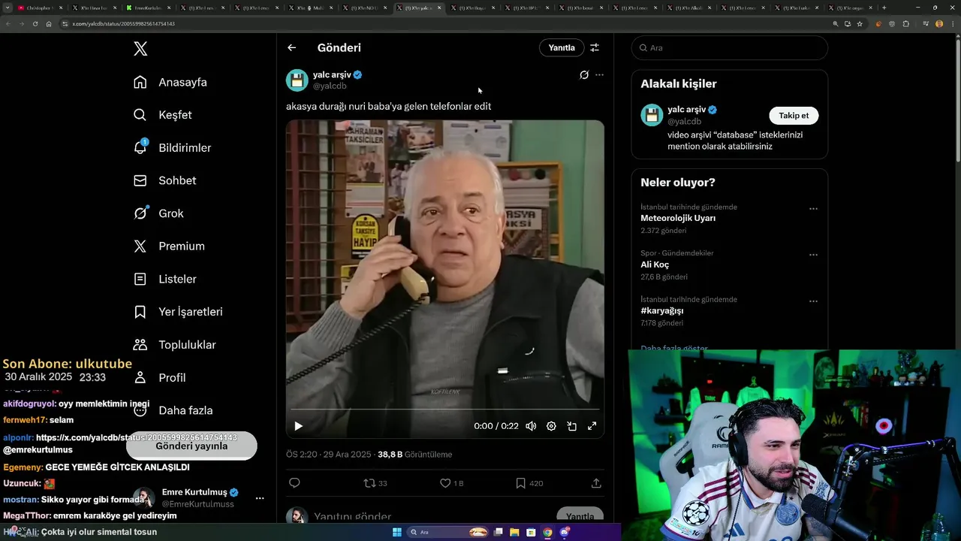Share the post with the share icon
961x541 pixels.
(x=596, y=483)
